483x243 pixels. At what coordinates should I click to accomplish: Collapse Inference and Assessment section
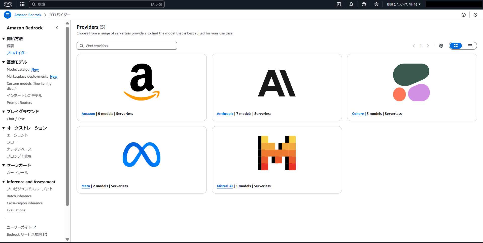click(x=4, y=182)
